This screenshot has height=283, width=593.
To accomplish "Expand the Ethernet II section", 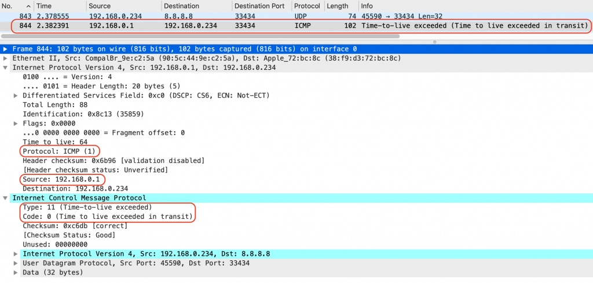I will pyautogui.click(x=6, y=58).
